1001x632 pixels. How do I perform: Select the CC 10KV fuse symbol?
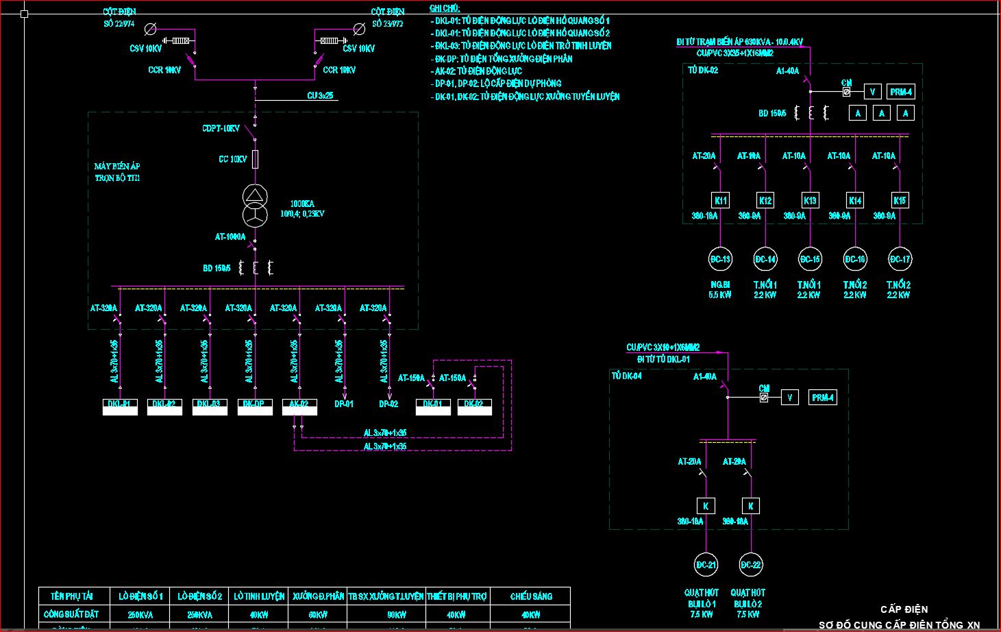pyautogui.click(x=255, y=160)
